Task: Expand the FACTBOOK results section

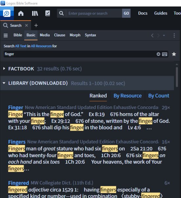Action: [4, 68]
